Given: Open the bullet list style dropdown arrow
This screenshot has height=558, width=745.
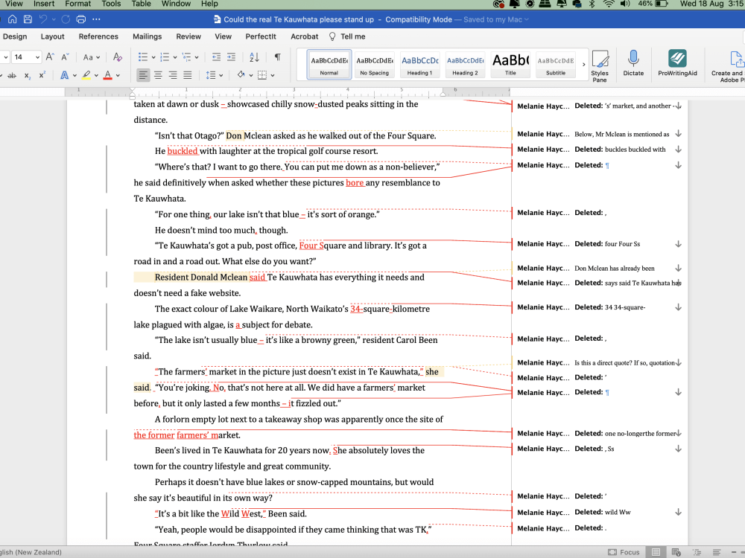Looking at the screenshot, I should click(x=153, y=57).
